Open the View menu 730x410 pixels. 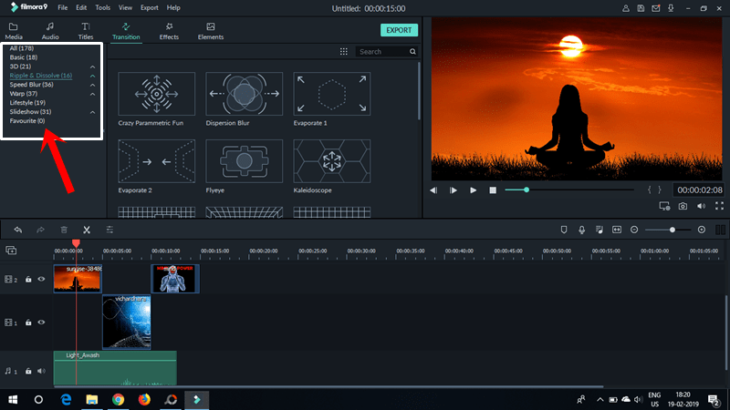[125, 8]
